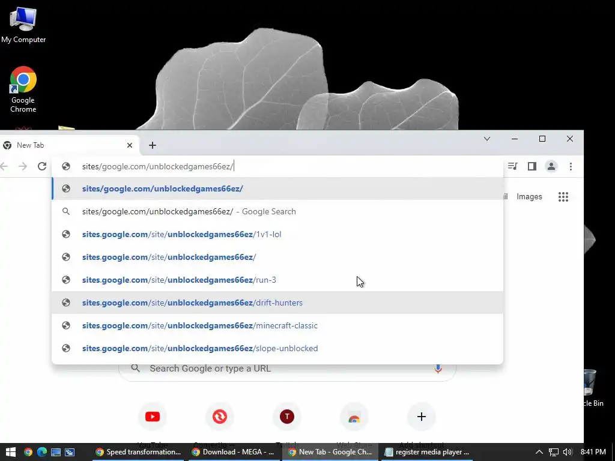Image resolution: width=615 pixels, height=461 pixels.
Task: Select the sites.google.com/site/unblockedgames66ez/ suggestion
Action: pos(277,257)
